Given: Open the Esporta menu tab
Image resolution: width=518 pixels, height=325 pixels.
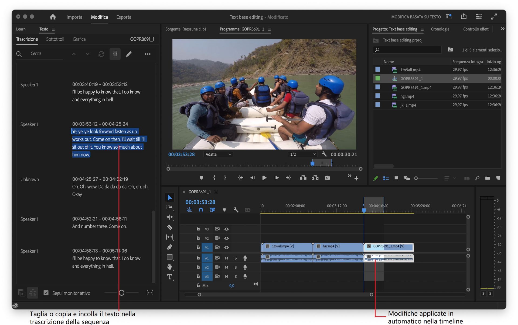Looking at the screenshot, I should coord(124,17).
